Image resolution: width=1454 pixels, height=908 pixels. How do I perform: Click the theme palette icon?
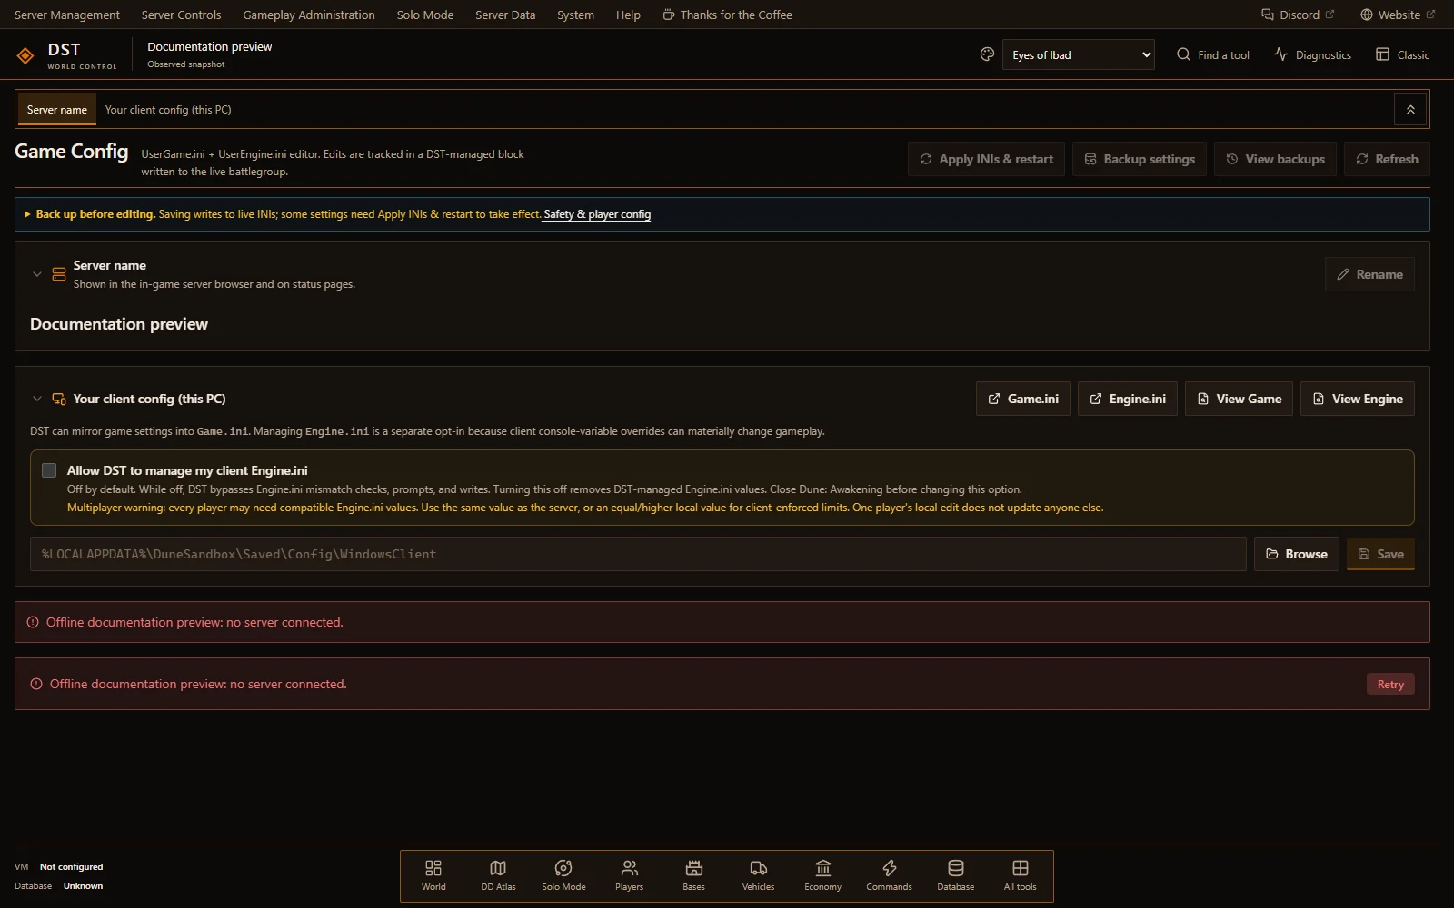pos(987,54)
